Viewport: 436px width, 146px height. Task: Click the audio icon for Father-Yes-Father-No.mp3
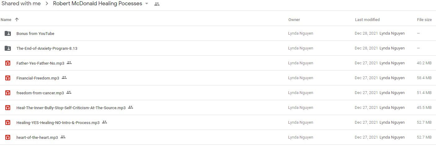click(8, 63)
